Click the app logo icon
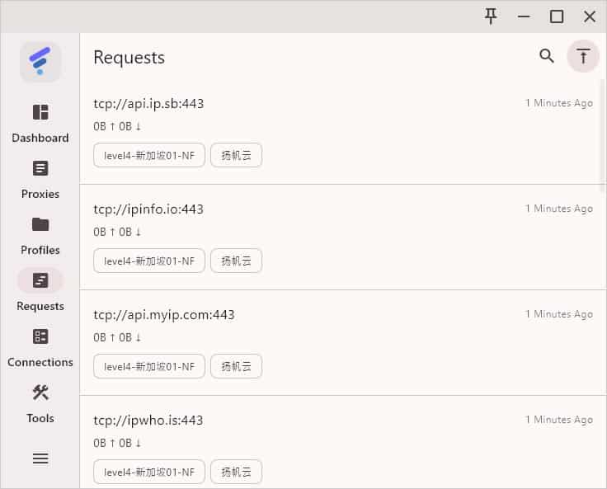 [40, 62]
